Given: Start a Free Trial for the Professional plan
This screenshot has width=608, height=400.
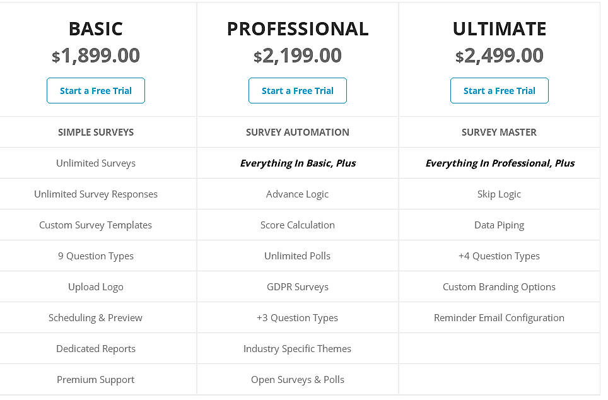Looking at the screenshot, I should 297,90.
